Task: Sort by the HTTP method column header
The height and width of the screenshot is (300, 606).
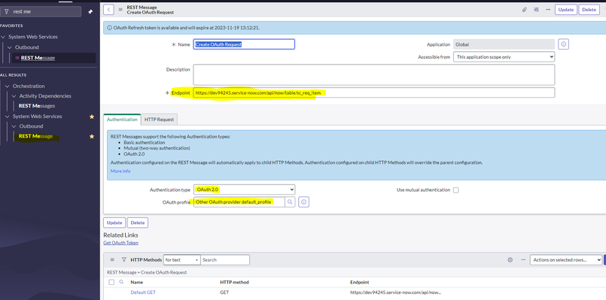Action: [234, 282]
